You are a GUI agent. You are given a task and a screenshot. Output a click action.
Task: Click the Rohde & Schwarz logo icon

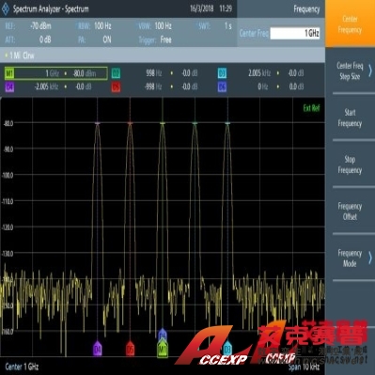point(6,8)
